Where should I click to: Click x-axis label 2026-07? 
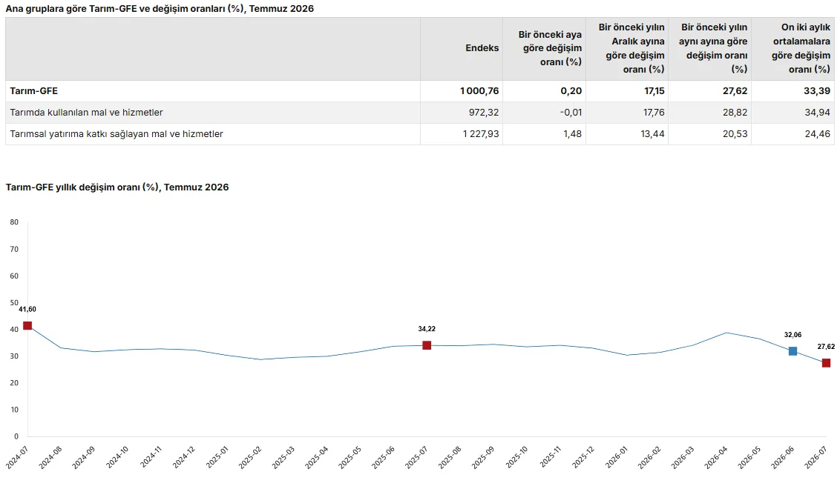pyautogui.click(x=816, y=458)
